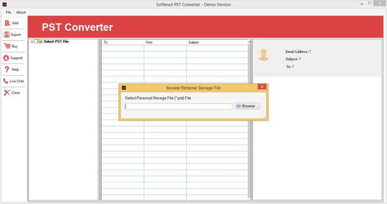Click the Subject column header
This screenshot has width=387, height=204.
(x=217, y=43)
